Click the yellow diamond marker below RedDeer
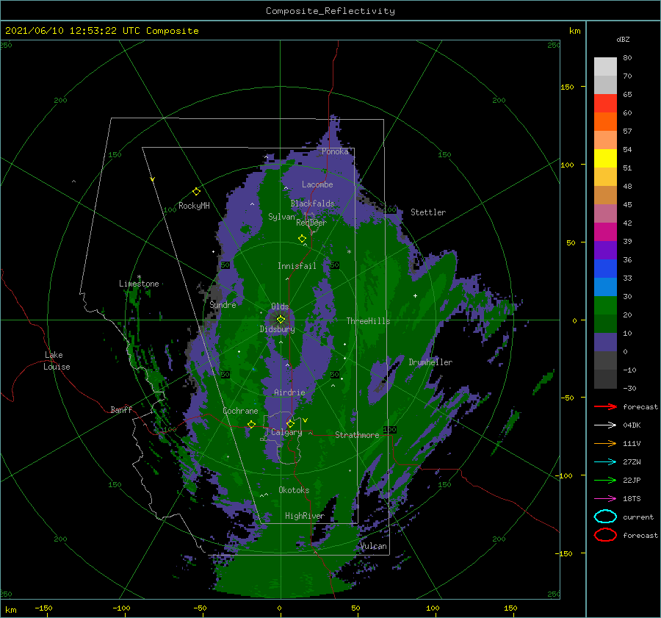The height and width of the screenshot is (618, 661). [x=302, y=239]
